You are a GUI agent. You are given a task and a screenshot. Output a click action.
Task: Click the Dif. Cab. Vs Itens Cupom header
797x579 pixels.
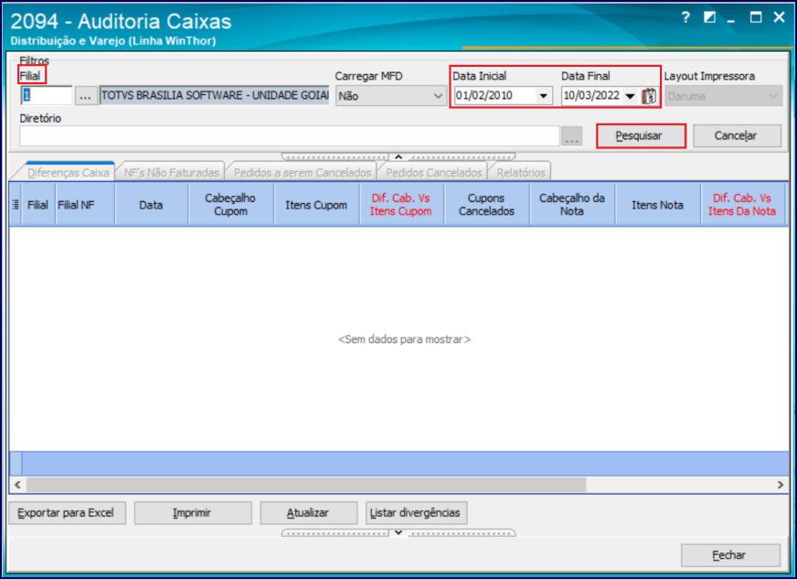coord(401,205)
